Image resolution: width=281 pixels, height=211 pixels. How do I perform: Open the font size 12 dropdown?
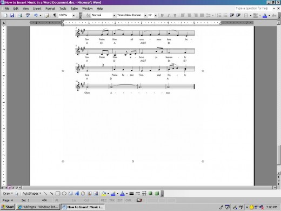point(156,15)
